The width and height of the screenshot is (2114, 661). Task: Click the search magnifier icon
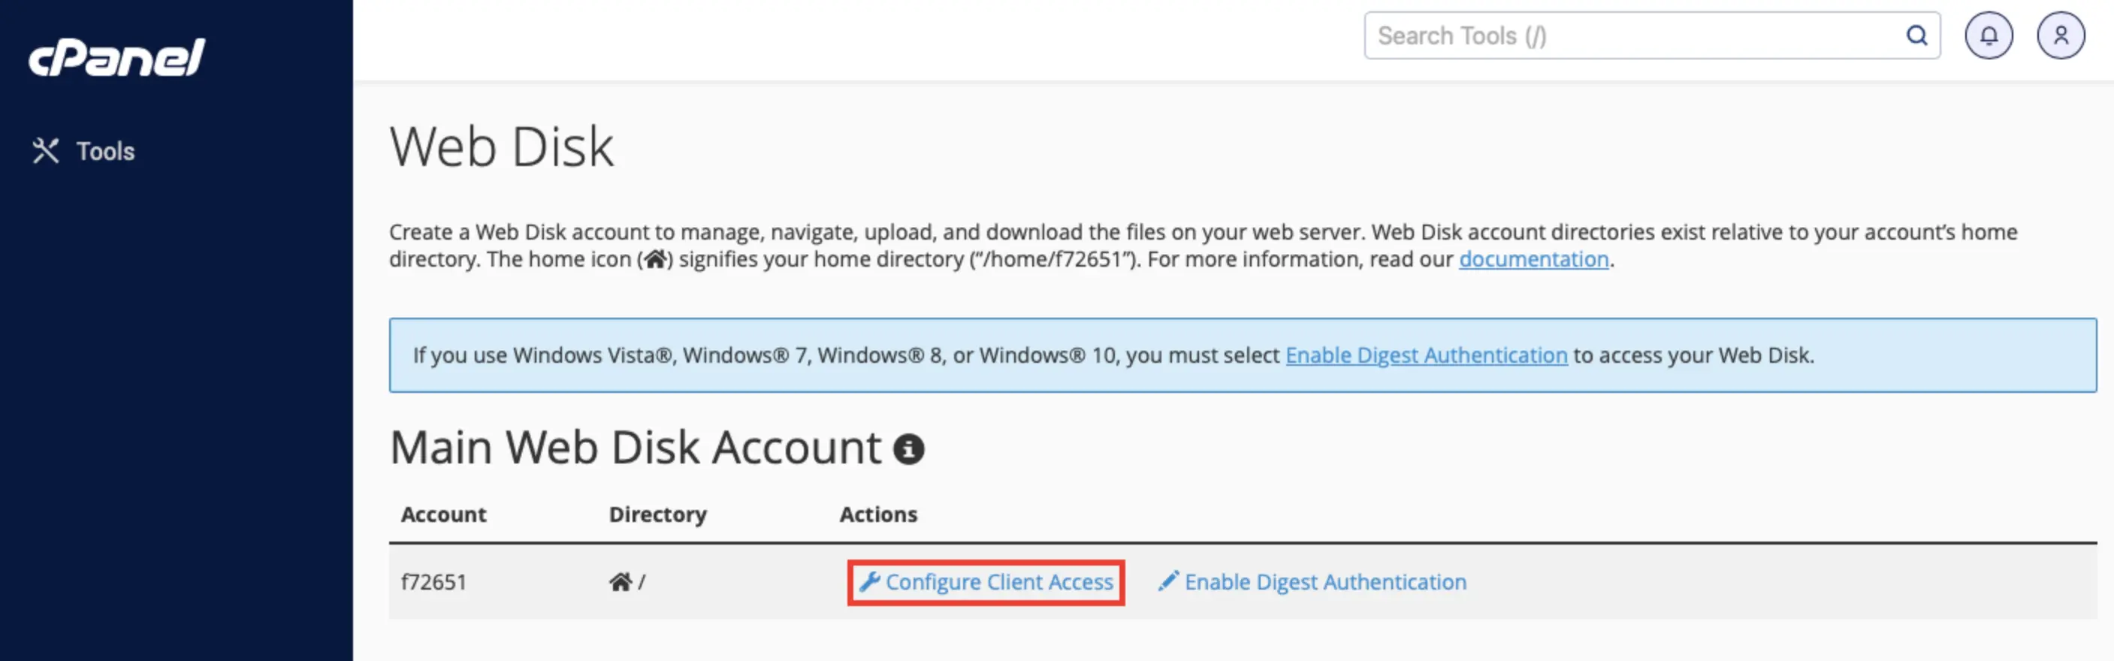tap(1916, 36)
